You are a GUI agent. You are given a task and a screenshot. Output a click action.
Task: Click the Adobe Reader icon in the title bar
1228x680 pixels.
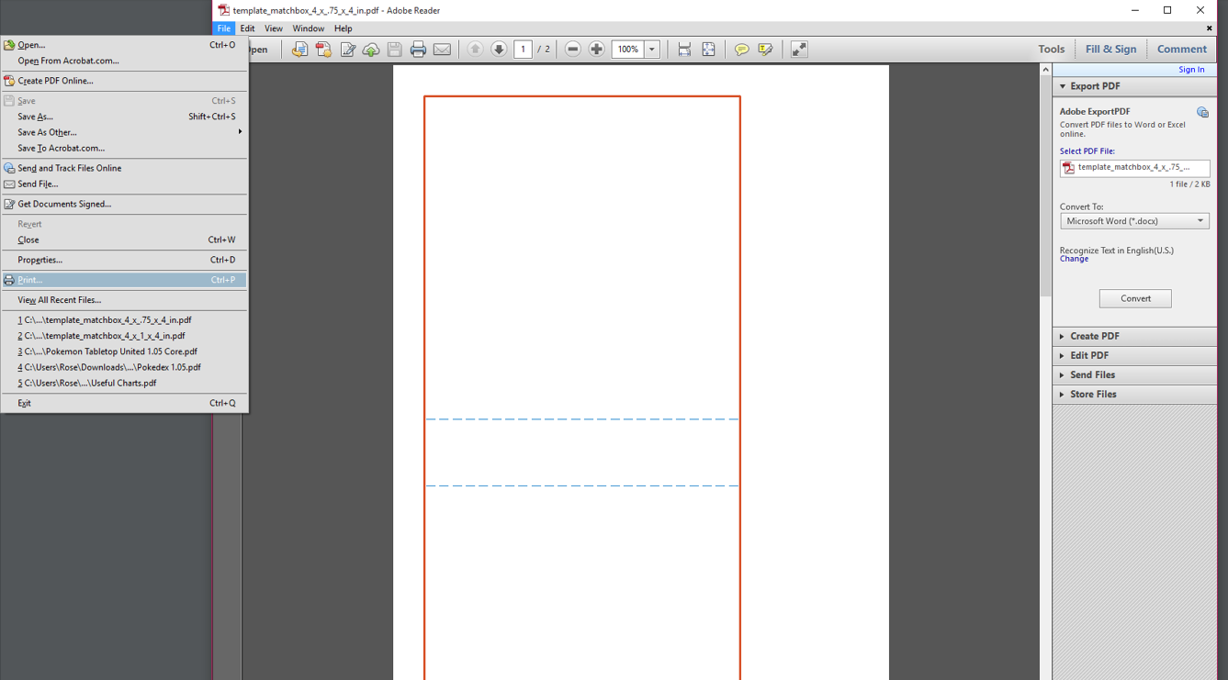(x=223, y=10)
